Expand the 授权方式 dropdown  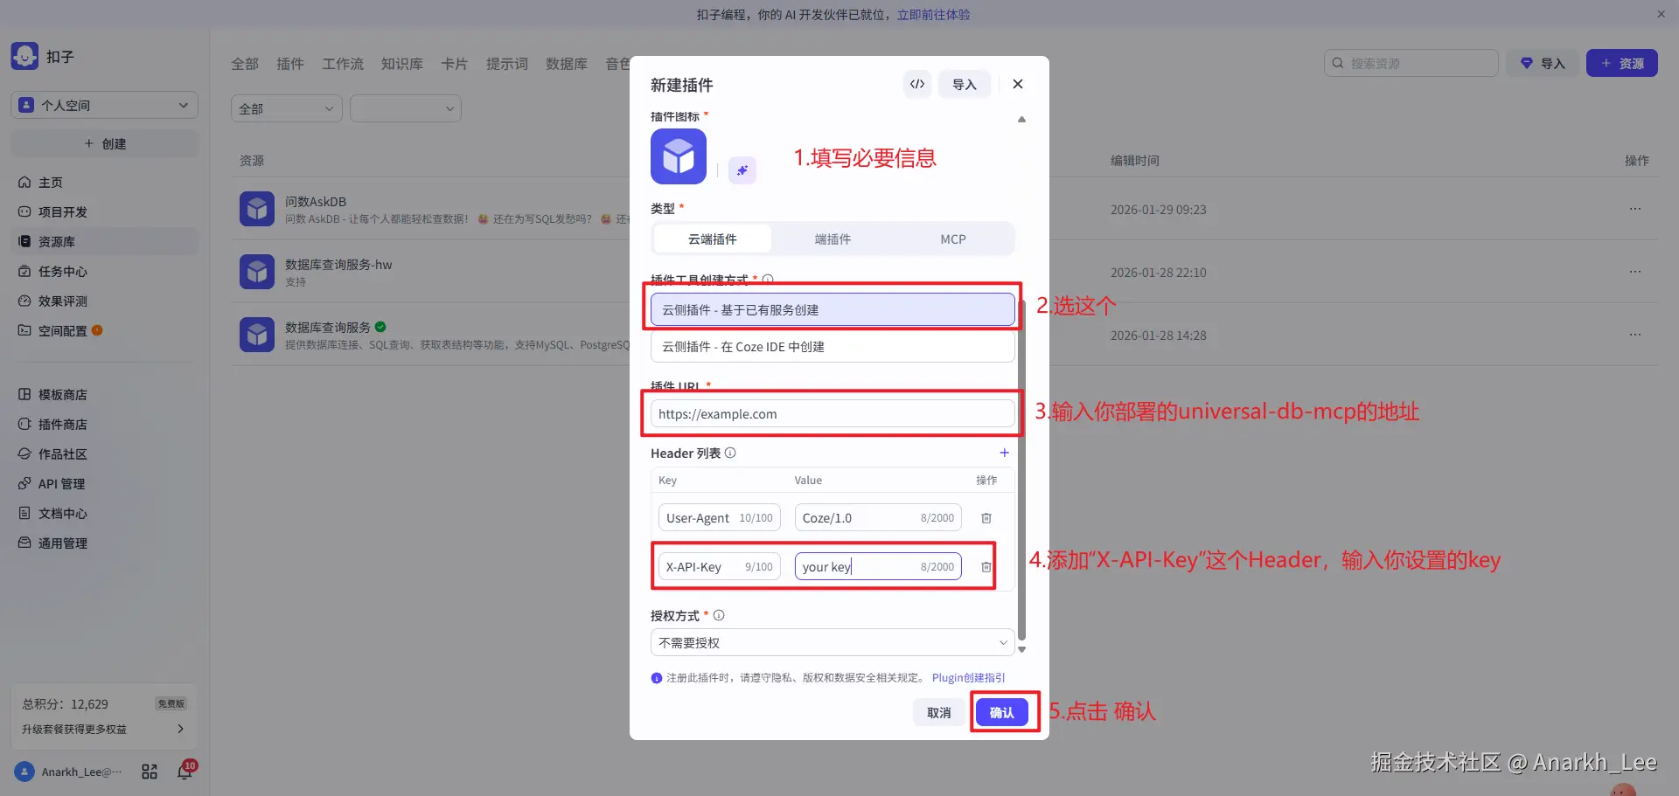tap(833, 643)
